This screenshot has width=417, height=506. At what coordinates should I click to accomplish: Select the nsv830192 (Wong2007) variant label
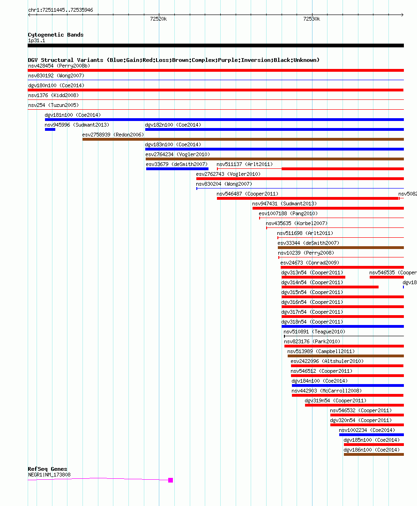pyautogui.click(x=56, y=76)
